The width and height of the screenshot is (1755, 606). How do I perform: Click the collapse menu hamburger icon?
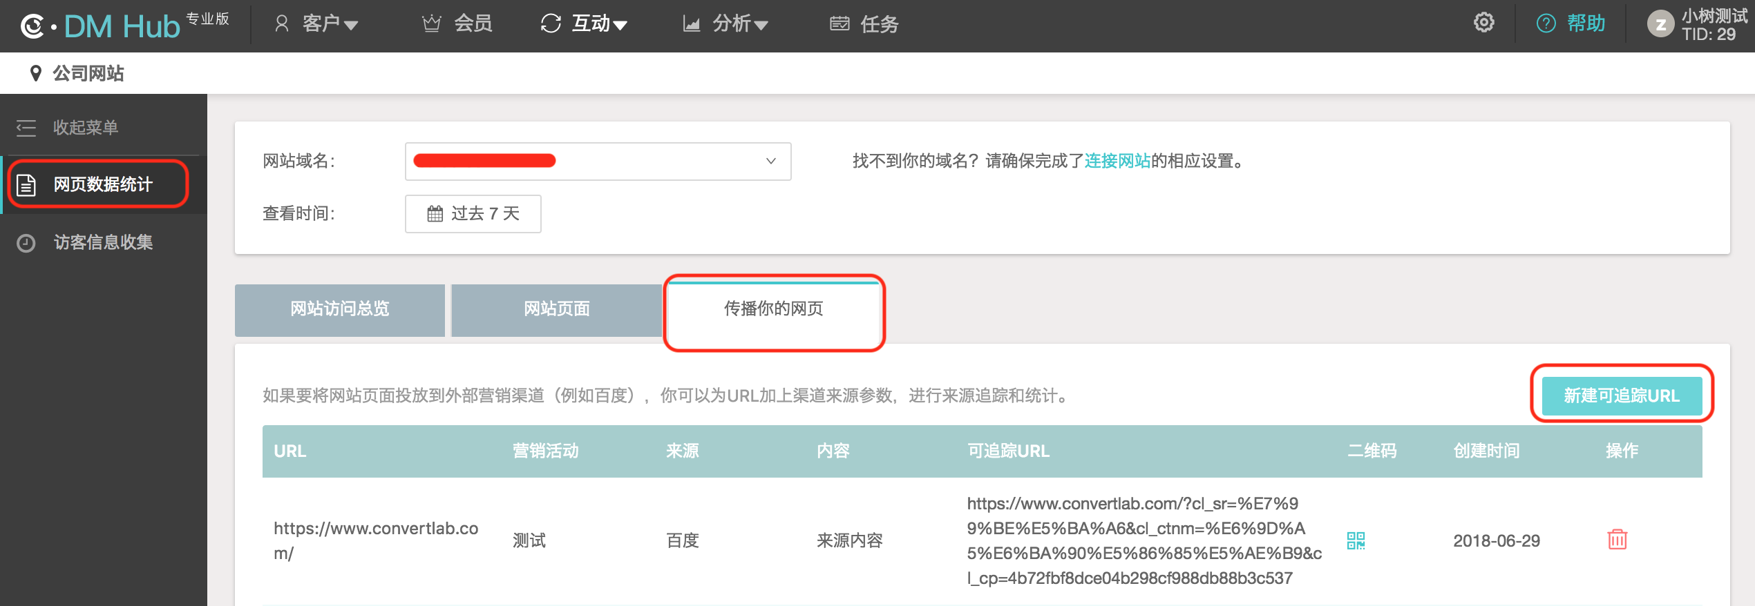pyautogui.click(x=26, y=128)
